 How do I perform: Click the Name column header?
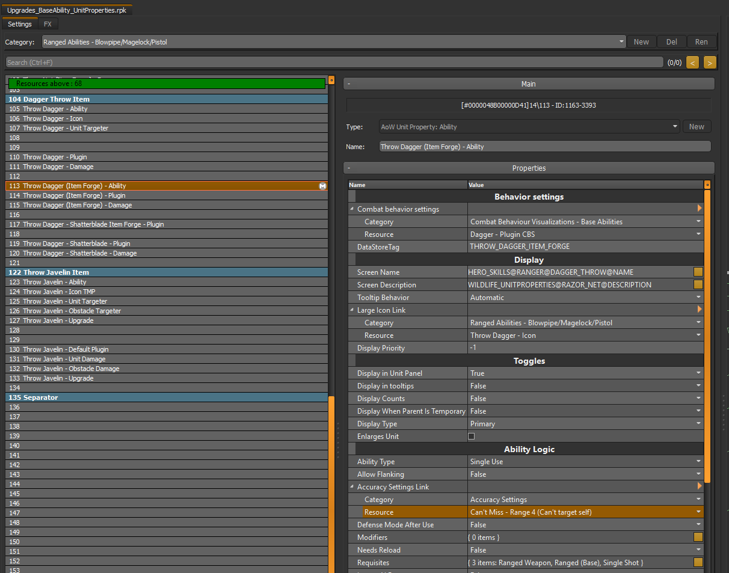point(408,185)
